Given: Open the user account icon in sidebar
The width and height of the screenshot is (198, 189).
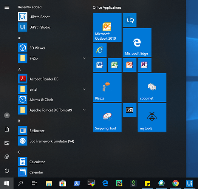Looking at the screenshot, I should click(x=7, y=115).
